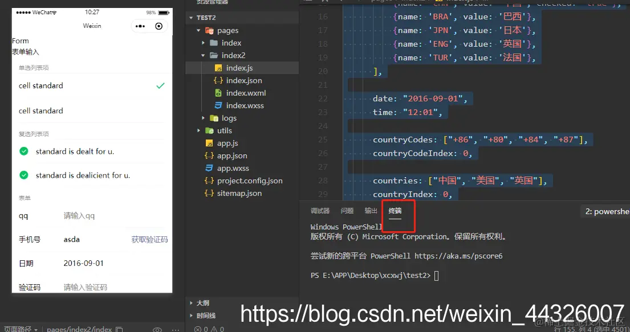Viewport: 630px width, 332px height.
Task: Expand the index folder arrow
Action: coord(203,43)
